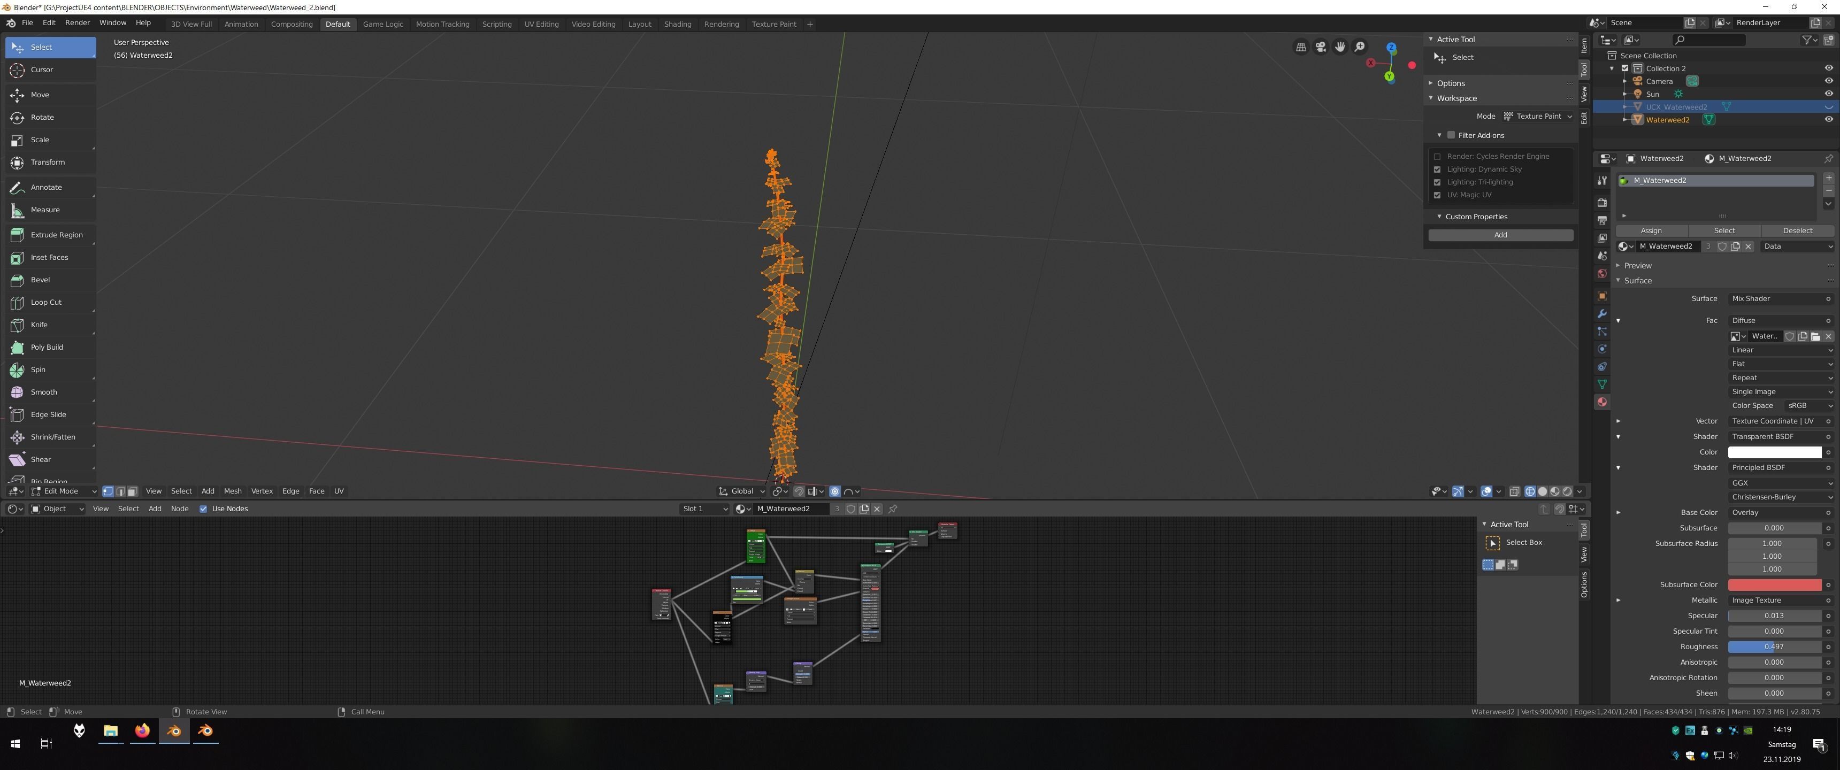This screenshot has width=1840, height=770.
Task: Click the pan view hand icon
Action: coord(1340,47)
